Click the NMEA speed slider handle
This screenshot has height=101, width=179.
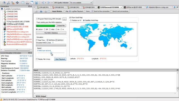click(51, 53)
